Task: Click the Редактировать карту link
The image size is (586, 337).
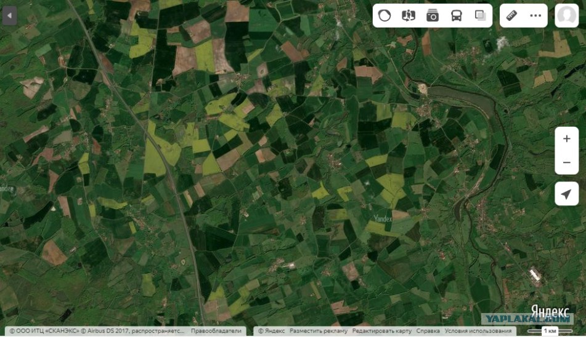Action: click(x=381, y=331)
